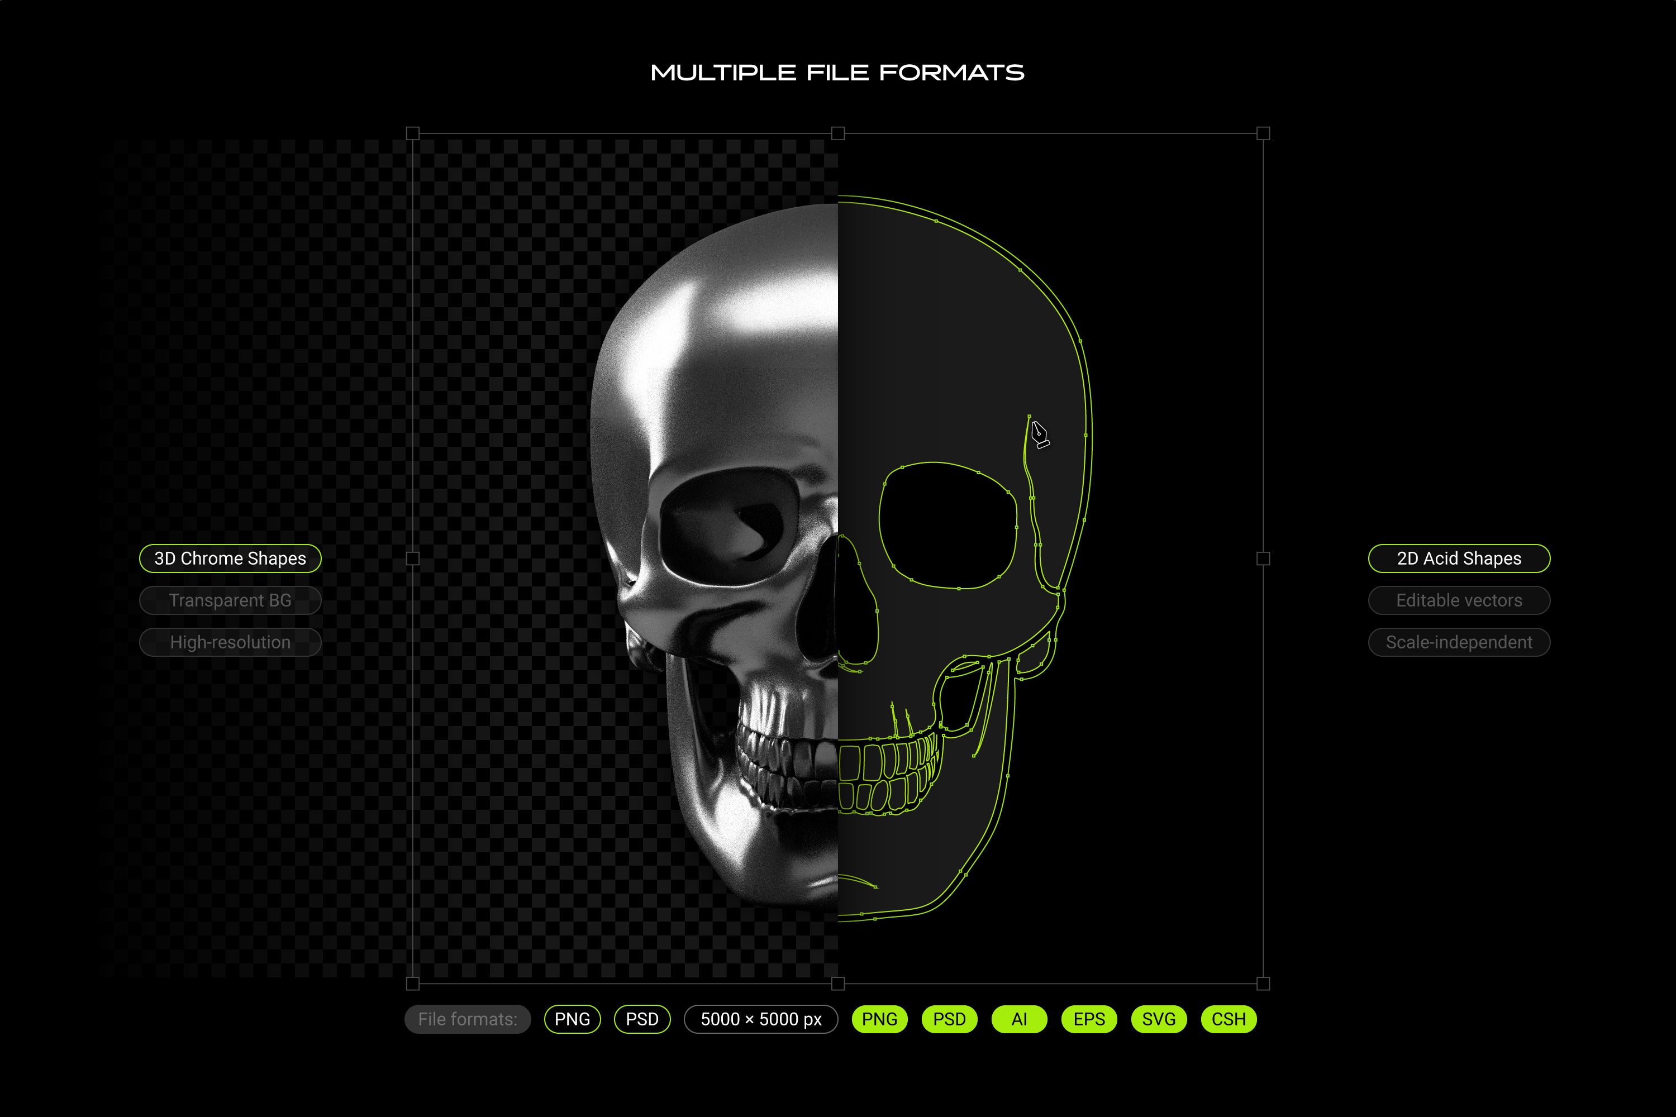Click the bottom-right bounding box handle

pyautogui.click(x=1263, y=984)
